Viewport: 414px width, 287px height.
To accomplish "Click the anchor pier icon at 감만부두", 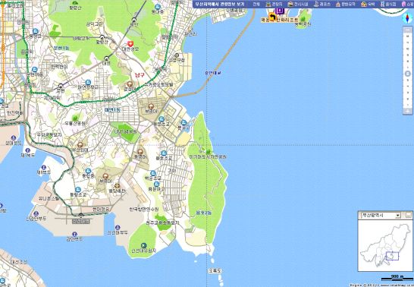I will pos(75,234).
